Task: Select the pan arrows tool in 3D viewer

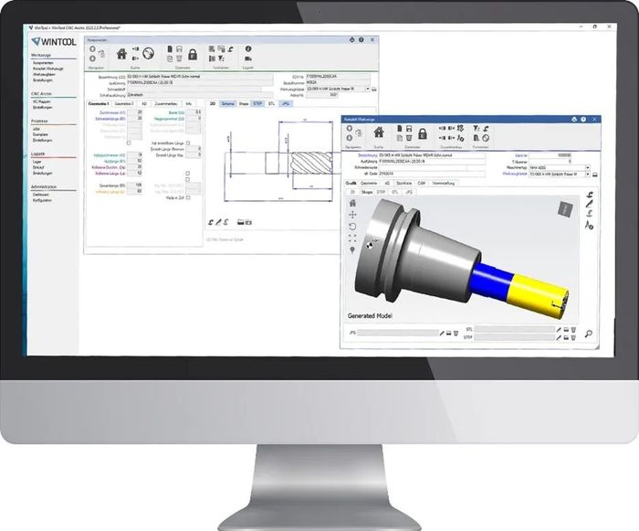Action: tap(352, 215)
